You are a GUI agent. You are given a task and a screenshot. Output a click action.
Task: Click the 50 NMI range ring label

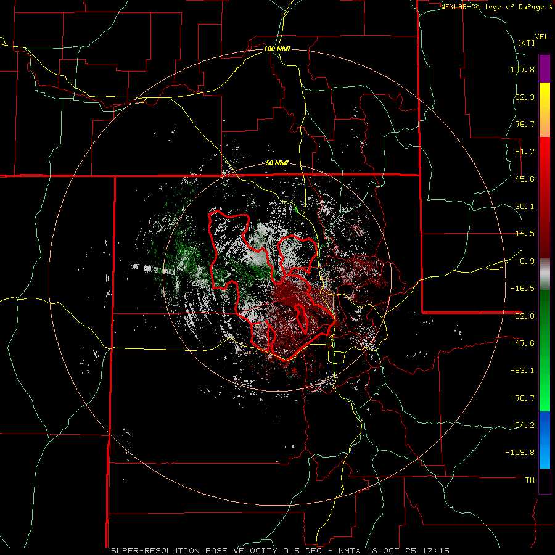click(x=277, y=163)
